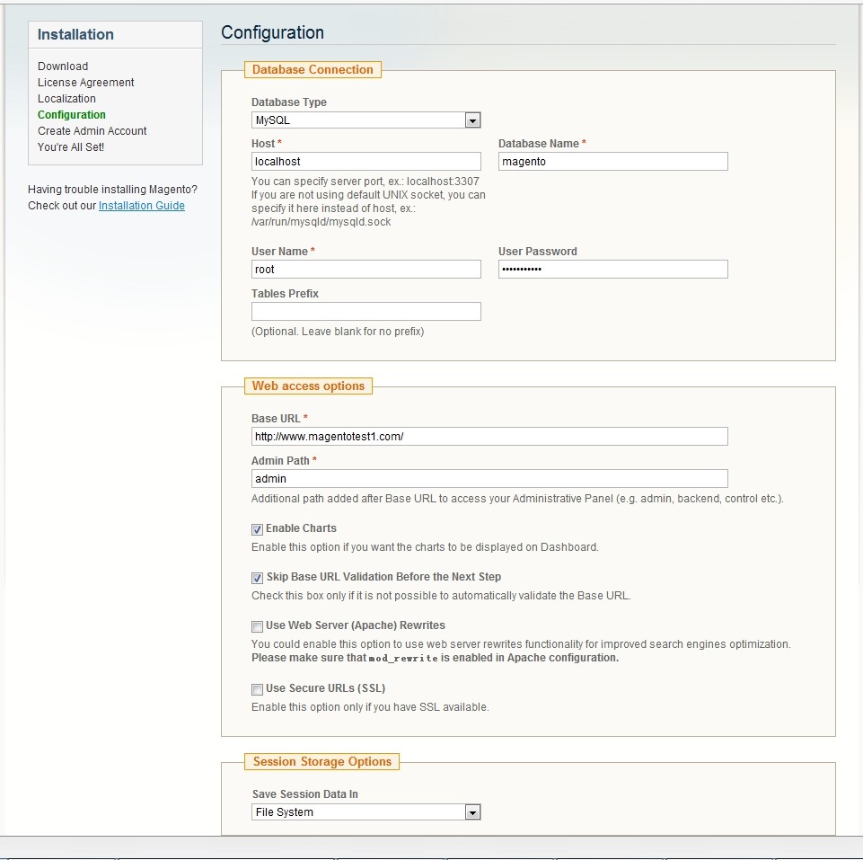
Task: Click the Database Name field
Action: click(x=612, y=162)
